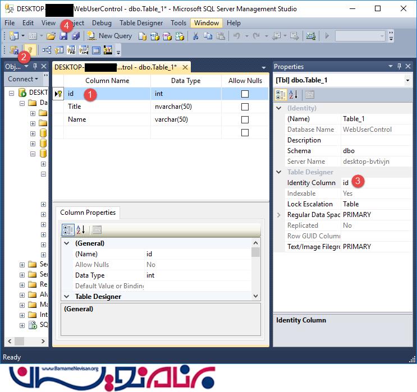Viewport: 417px width, 392px height.
Task: Sort Column Properties alphabetically
Action: point(81,229)
